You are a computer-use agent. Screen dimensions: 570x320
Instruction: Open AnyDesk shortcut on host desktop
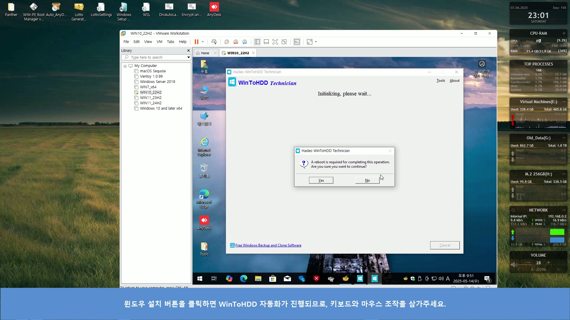point(214,9)
